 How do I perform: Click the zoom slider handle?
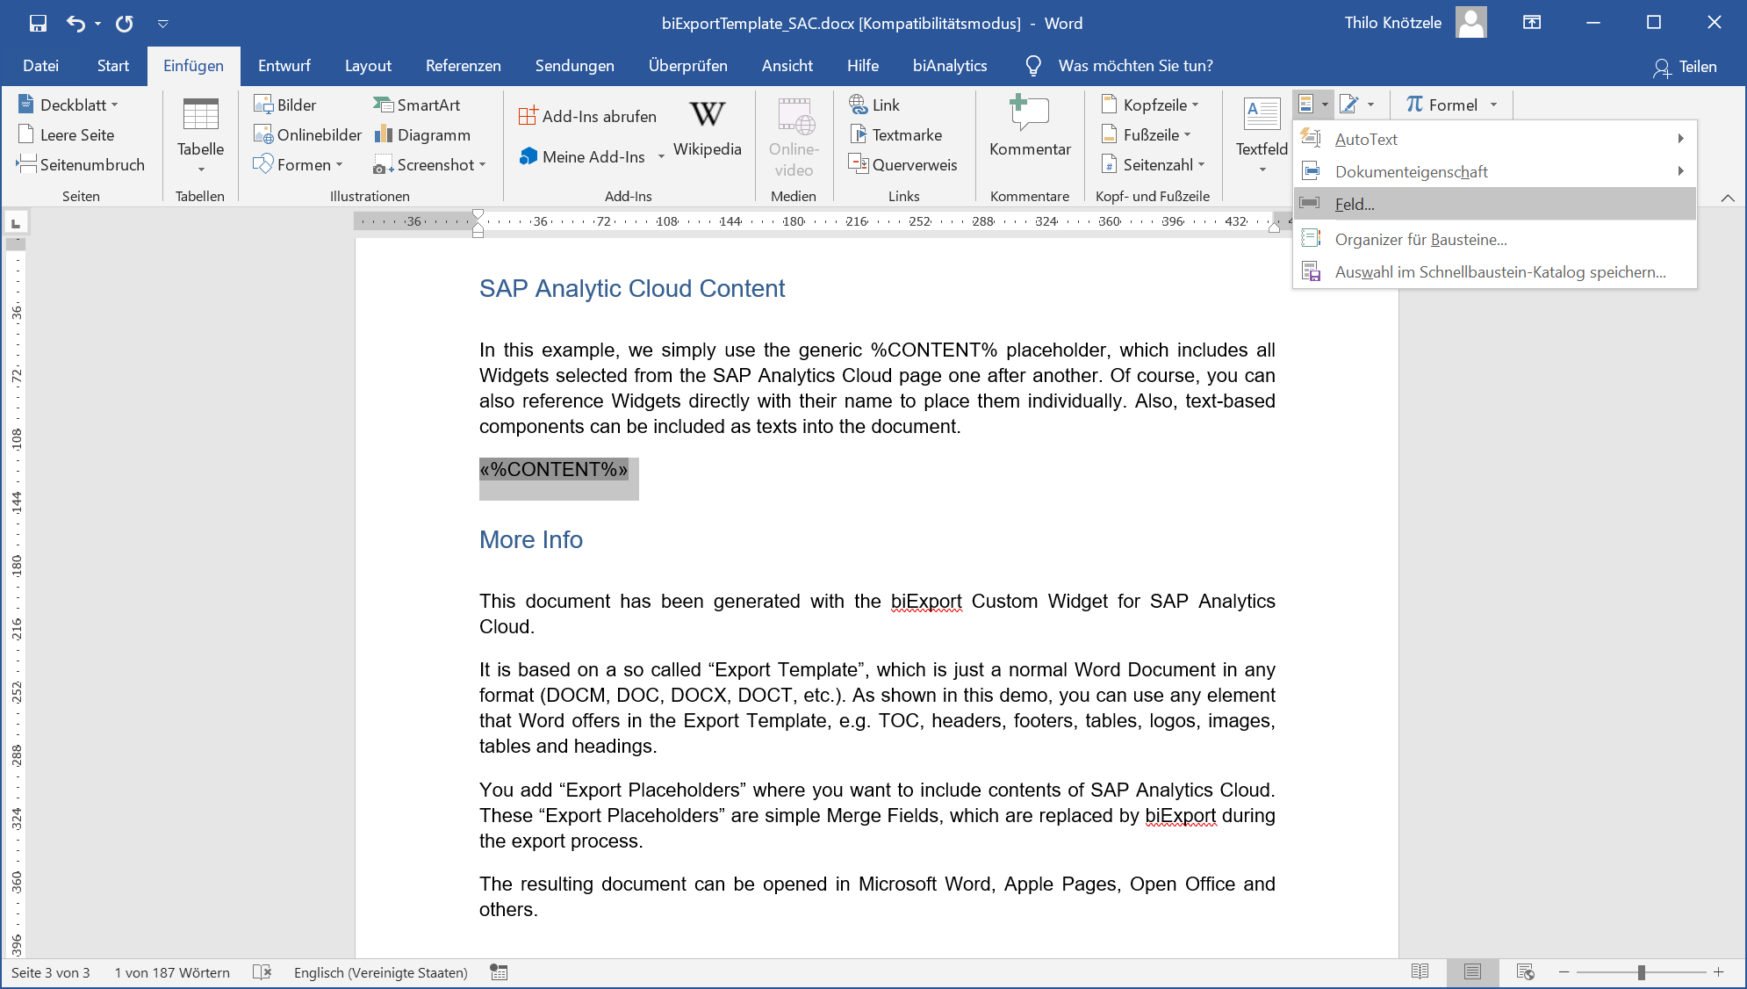point(1641,972)
